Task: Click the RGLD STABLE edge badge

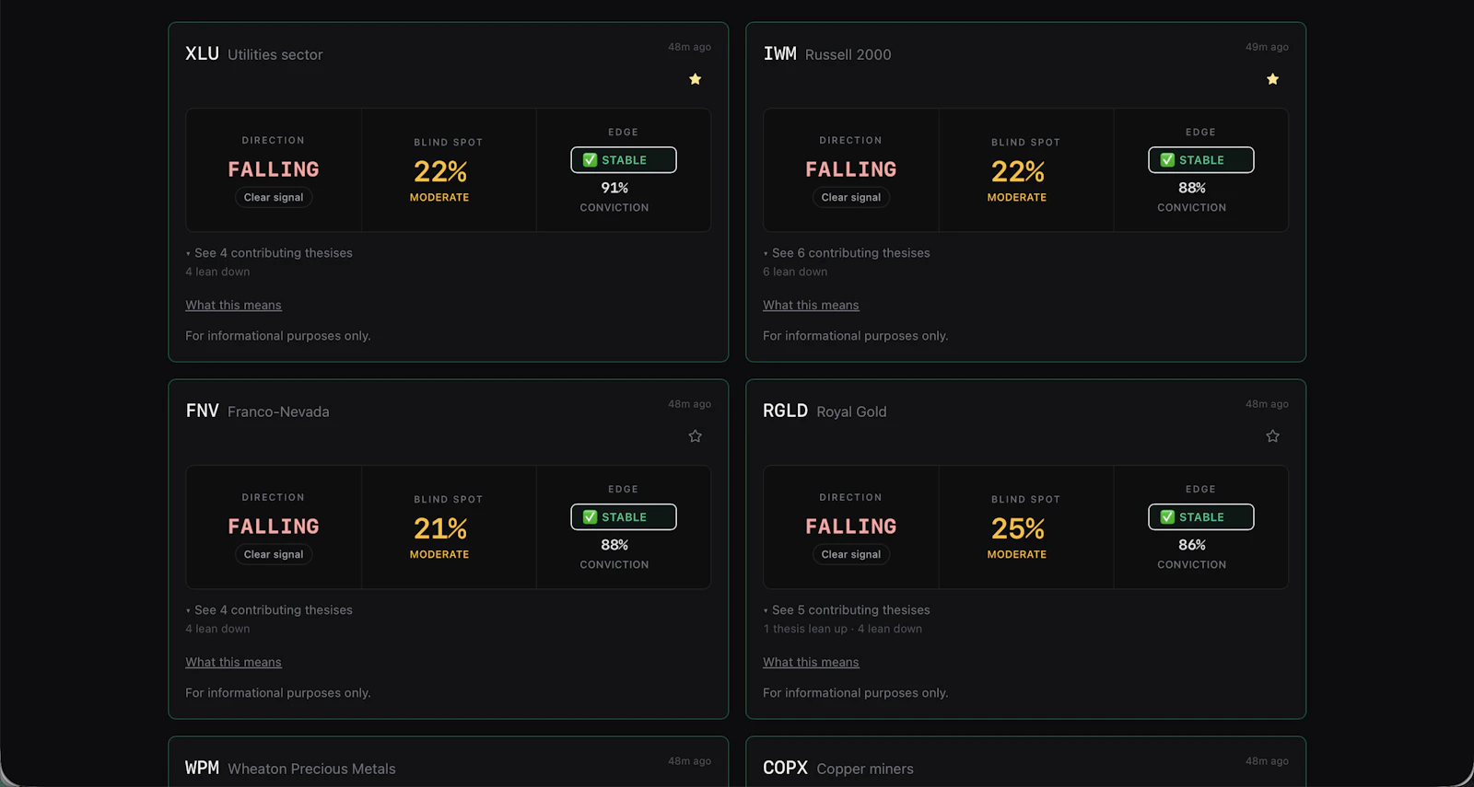Action: 1201,517
